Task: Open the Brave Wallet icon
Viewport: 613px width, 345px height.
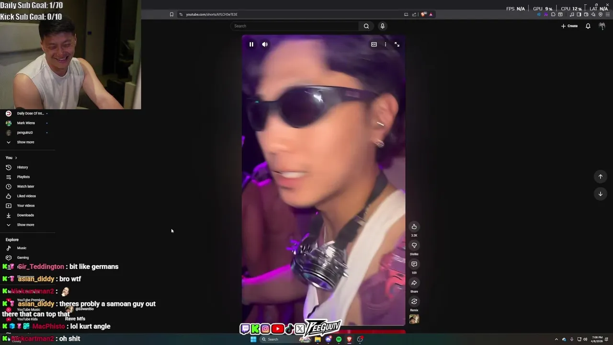Action: pos(586,14)
